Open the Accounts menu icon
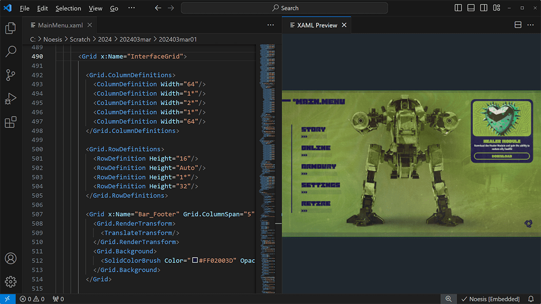The height and width of the screenshot is (304, 541). click(10, 258)
